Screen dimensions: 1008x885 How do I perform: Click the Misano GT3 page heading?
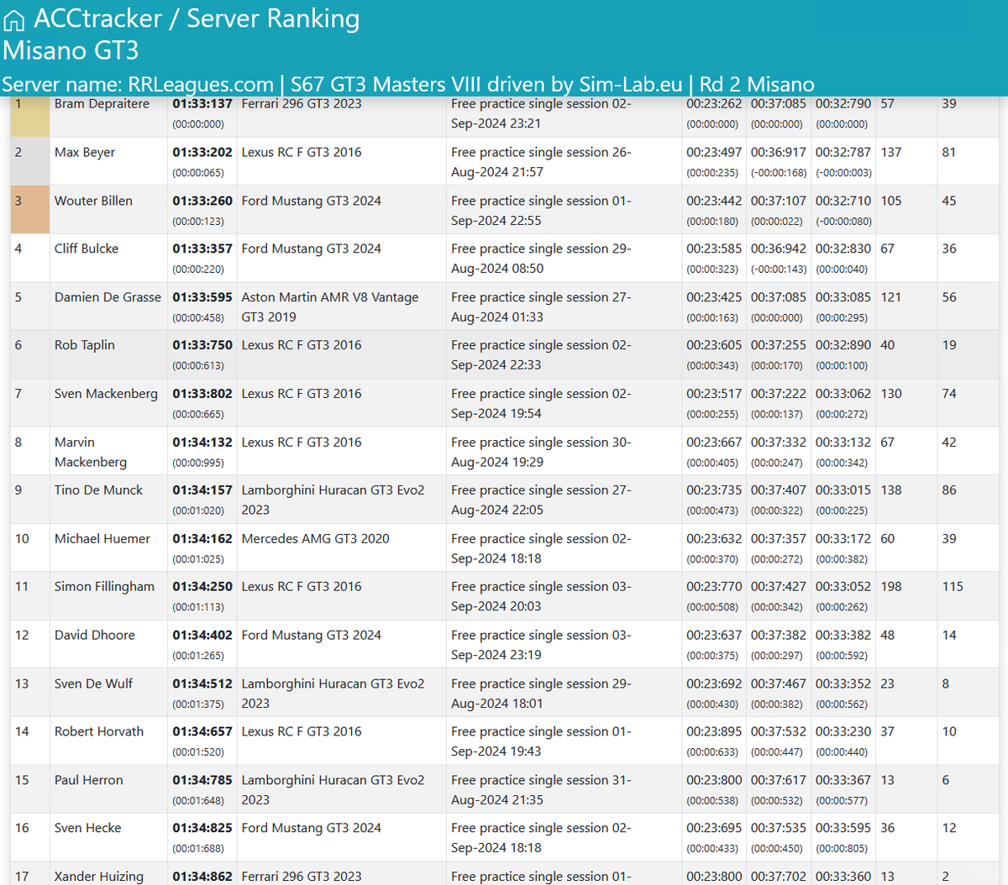pos(71,50)
